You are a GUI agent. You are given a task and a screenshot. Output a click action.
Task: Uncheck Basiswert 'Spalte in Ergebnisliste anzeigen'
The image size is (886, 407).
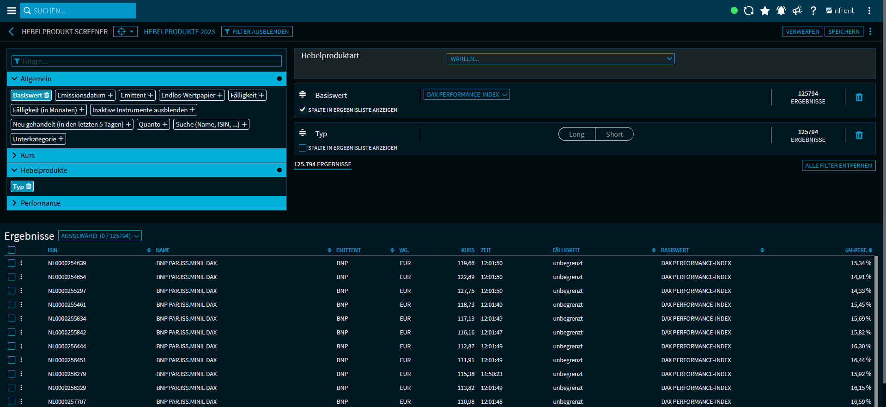coord(303,110)
